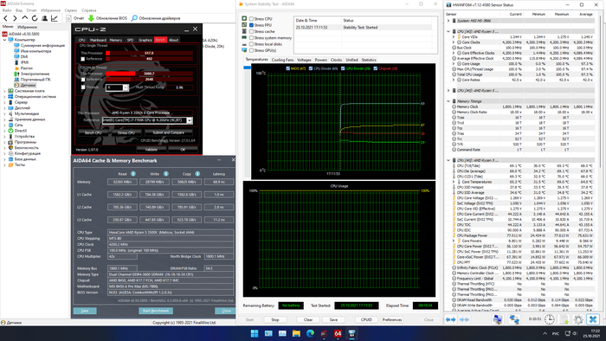Expand Мультимедиа tree node
The image size is (606, 341).
[4, 113]
